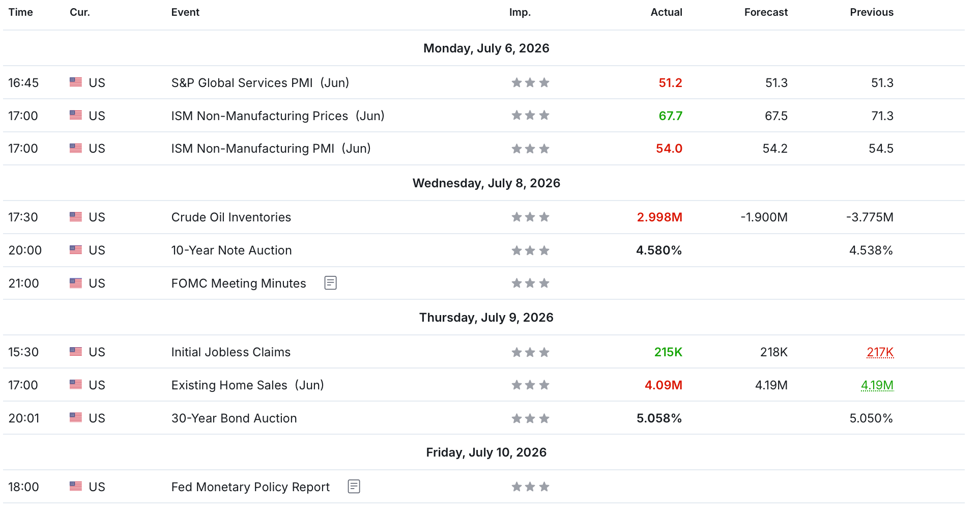Click the US flag beside S&P Global Services PMI
The width and height of the screenshot is (978, 510).
76,82
